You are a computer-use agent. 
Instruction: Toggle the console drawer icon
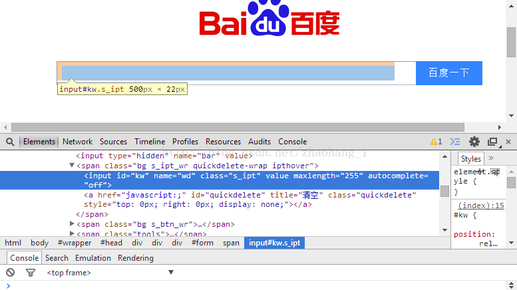pyautogui.click(x=455, y=142)
